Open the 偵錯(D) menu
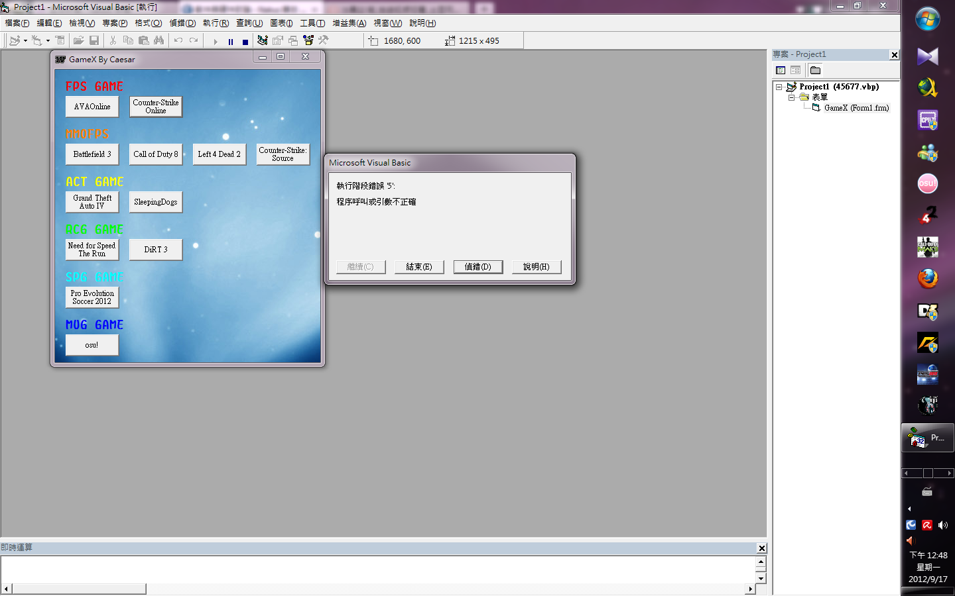The height and width of the screenshot is (596, 955). (182, 23)
